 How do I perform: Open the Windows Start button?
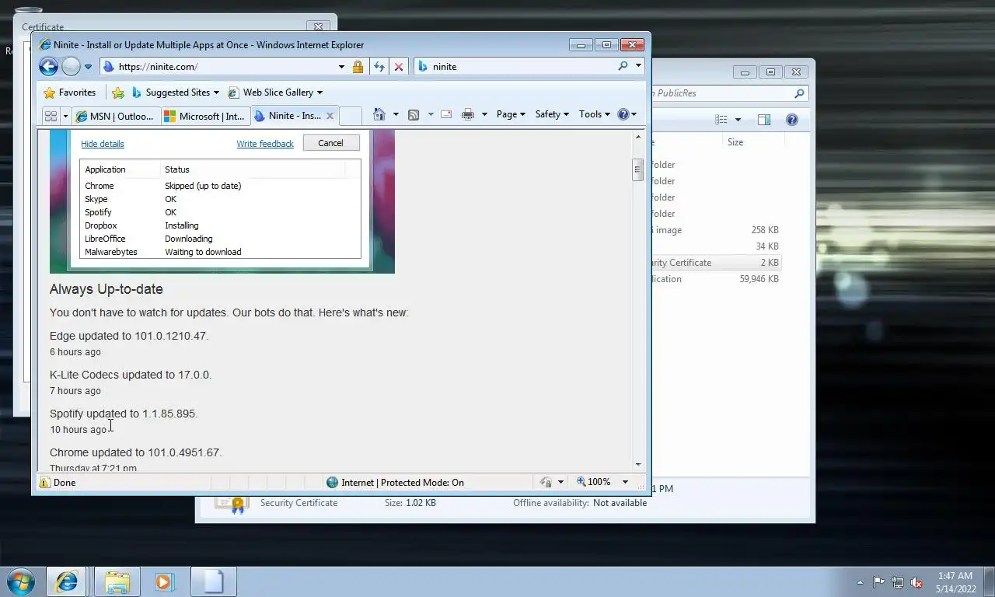pyautogui.click(x=21, y=581)
